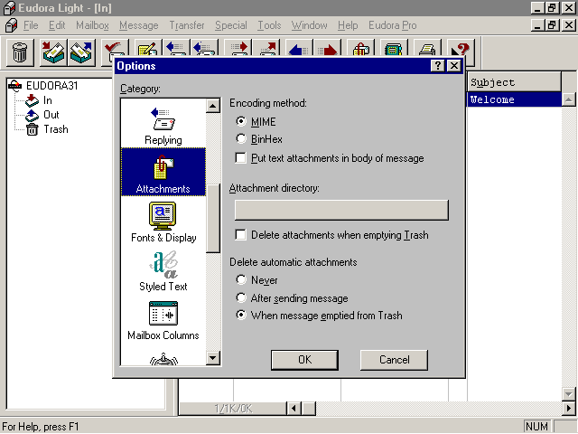Click the Attachment directory button field
This screenshot has height=434, width=578.
341,211
